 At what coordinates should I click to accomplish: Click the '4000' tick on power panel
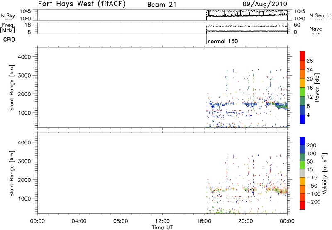pos(24,57)
